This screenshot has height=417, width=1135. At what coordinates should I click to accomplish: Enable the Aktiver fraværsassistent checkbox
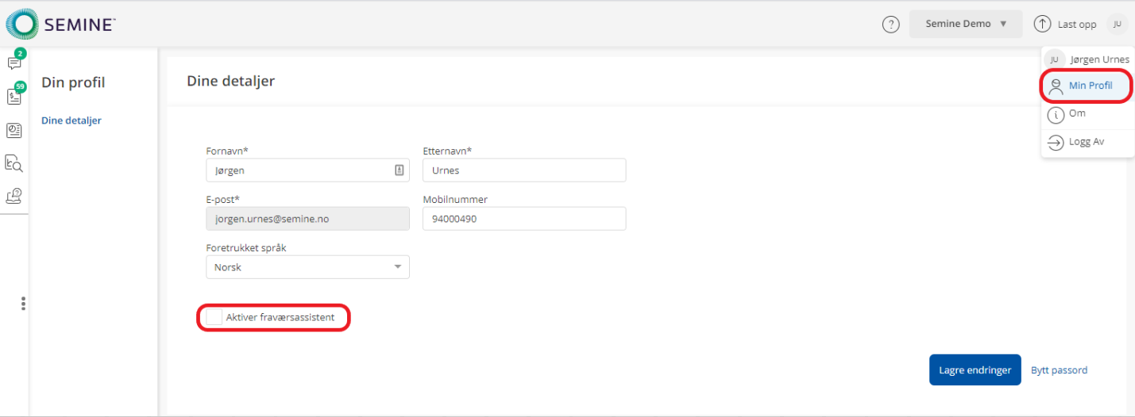pos(214,317)
